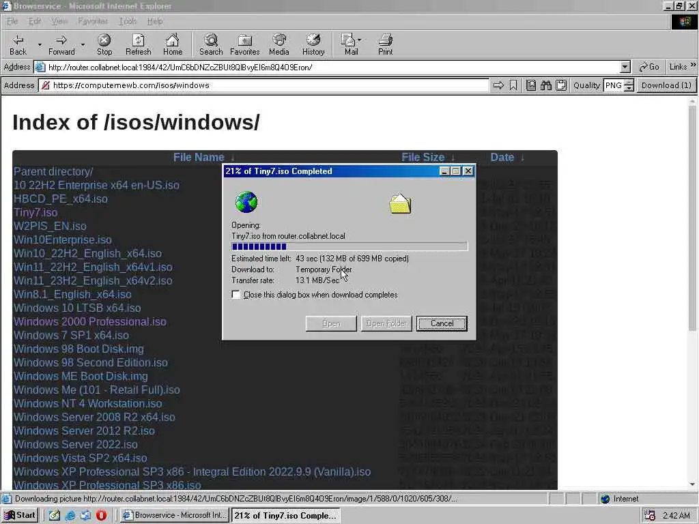This screenshot has height=524, width=699.
Task: Expand the Links toolbar chevron
Action: (694, 65)
